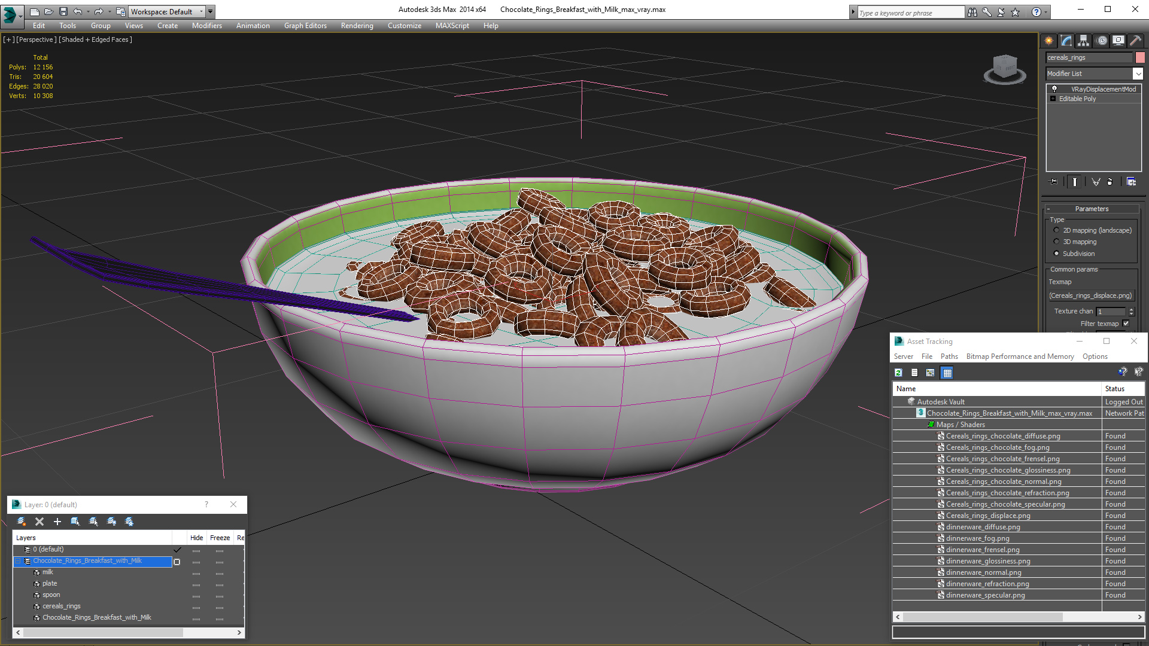
Task: Open the Utilities hammer panel tab
Action: click(x=1135, y=41)
